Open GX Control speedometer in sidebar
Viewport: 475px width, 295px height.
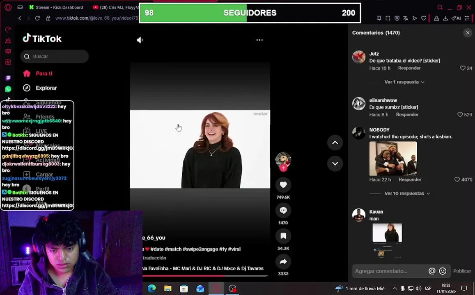click(x=8, y=29)
